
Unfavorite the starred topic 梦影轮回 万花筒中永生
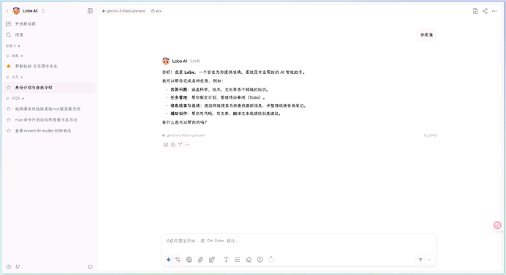(x=9, y=67)
